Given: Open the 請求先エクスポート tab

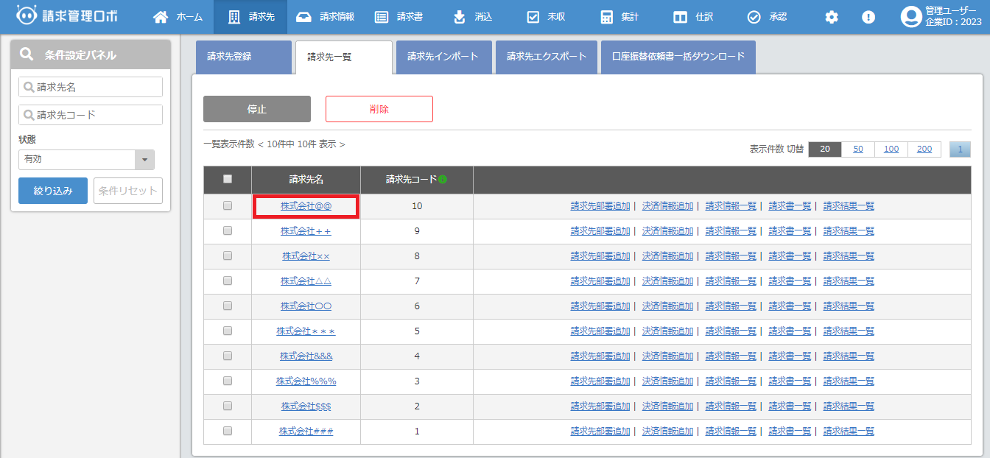Looking at the screenshot, I should coord(546,57).
